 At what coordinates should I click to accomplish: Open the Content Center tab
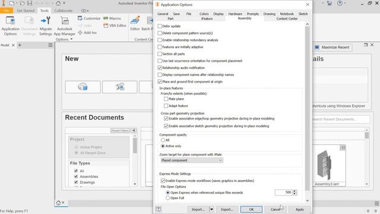(287, 18)
